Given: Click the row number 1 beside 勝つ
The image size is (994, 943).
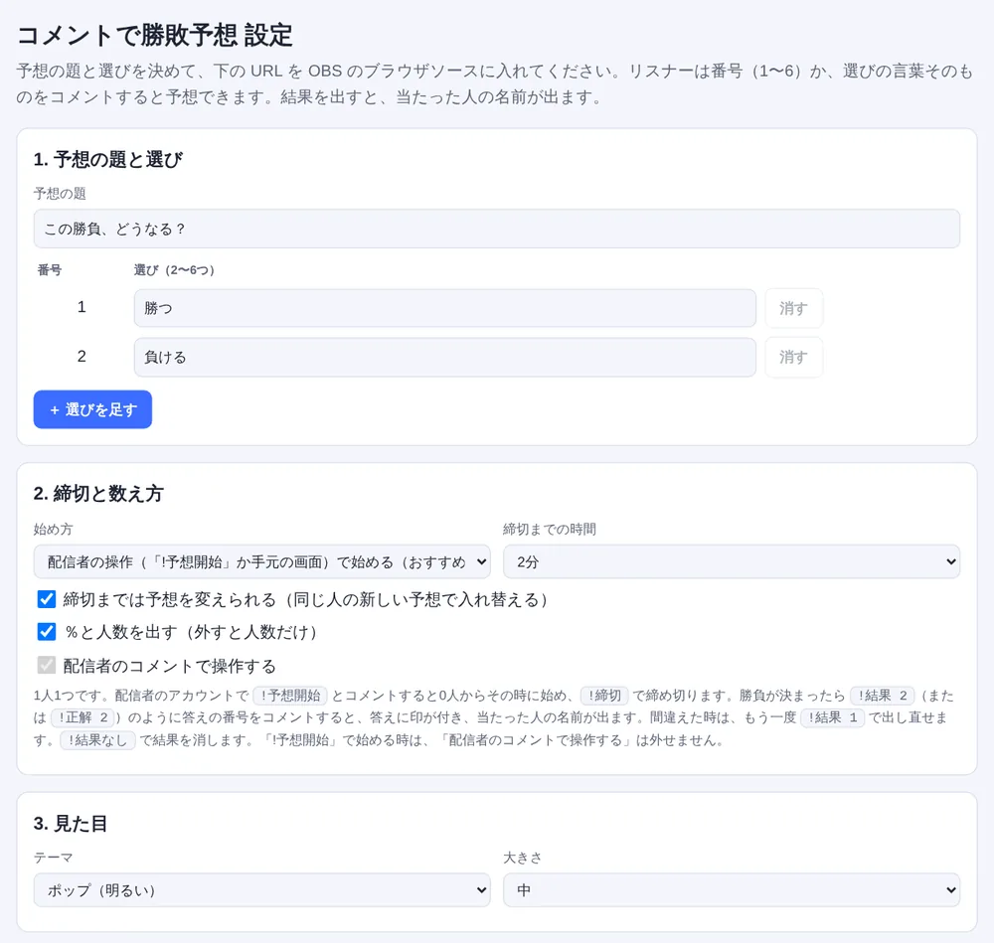Looking at the screenshot, I should [82, 307].
